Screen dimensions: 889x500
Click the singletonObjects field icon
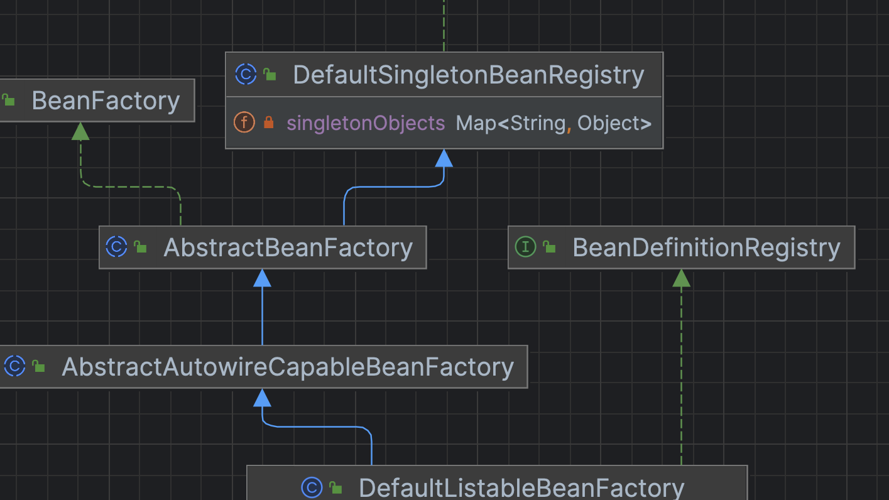coord(244,122)
